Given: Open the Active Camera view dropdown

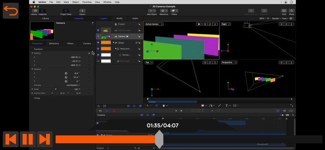Looking at the screenshot, I should tap(154, 24).
